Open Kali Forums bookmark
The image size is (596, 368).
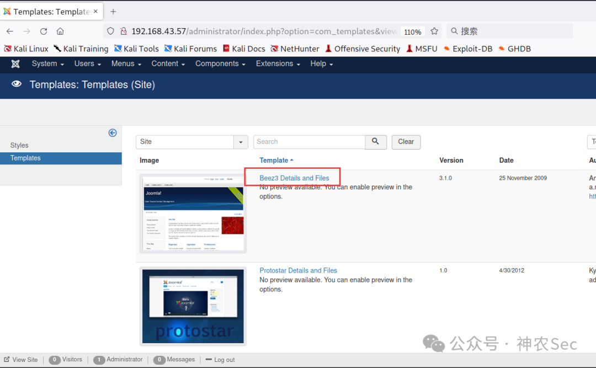[x=190, y=49]
